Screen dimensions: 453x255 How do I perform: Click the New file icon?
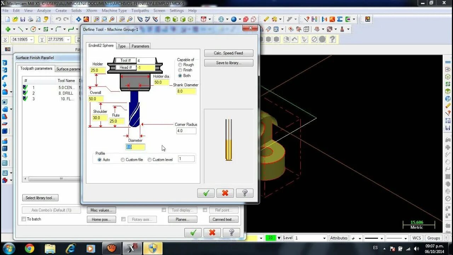7,19
